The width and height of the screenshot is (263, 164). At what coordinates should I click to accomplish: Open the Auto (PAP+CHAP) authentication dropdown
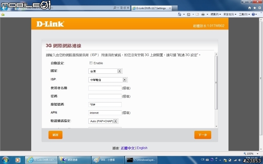[x=103, y=121]
